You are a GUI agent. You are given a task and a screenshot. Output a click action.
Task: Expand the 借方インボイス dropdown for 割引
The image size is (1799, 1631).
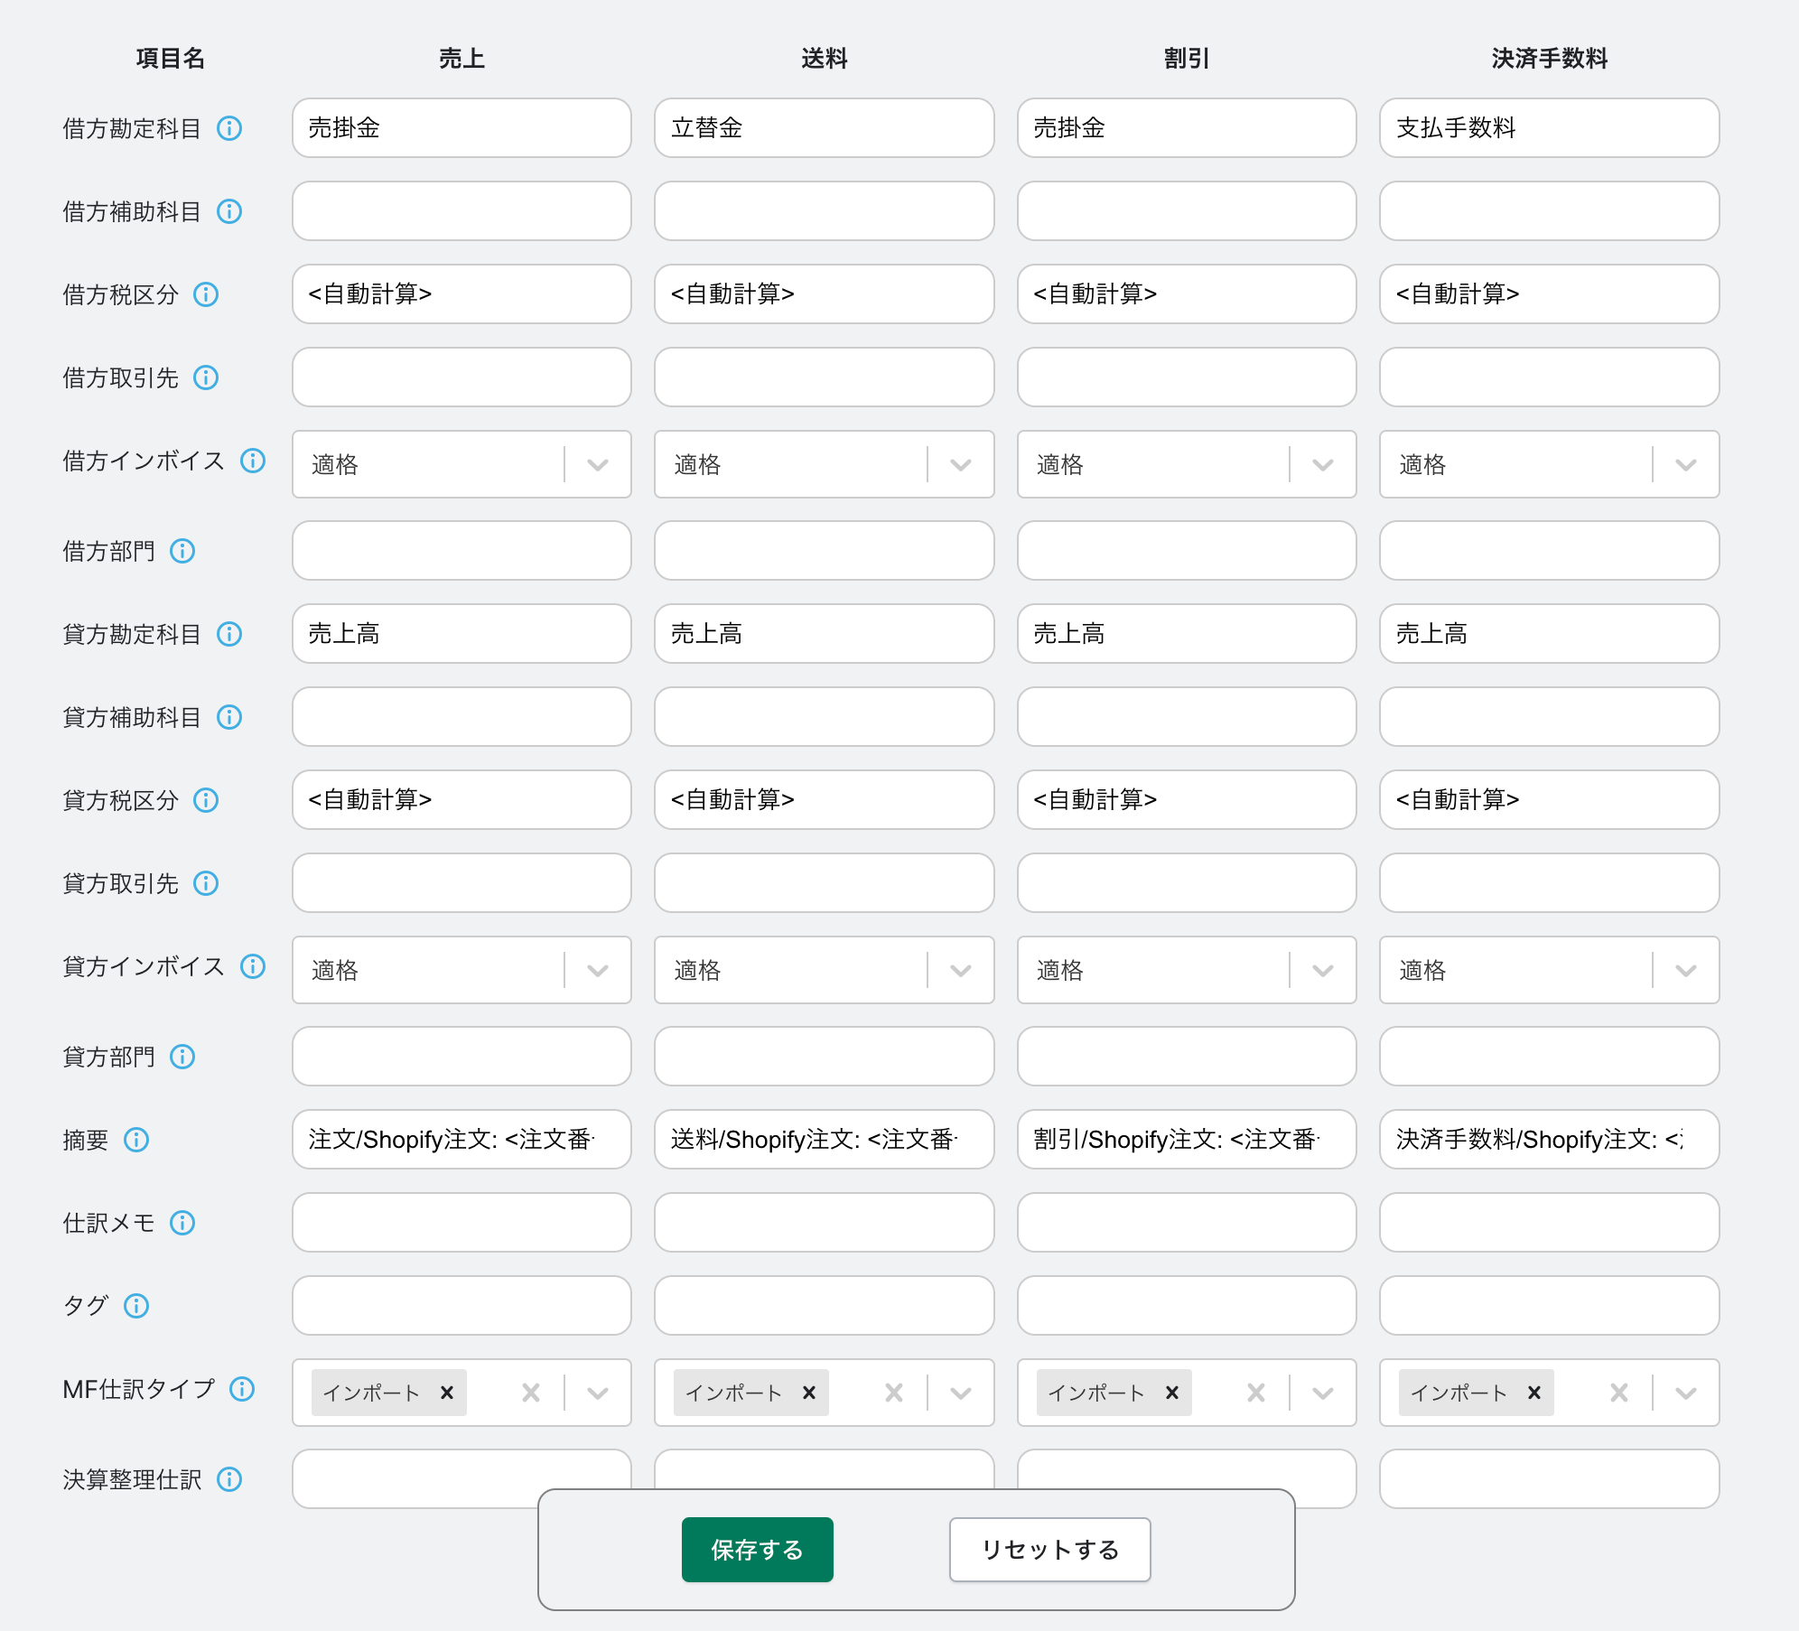(1321, 465)
